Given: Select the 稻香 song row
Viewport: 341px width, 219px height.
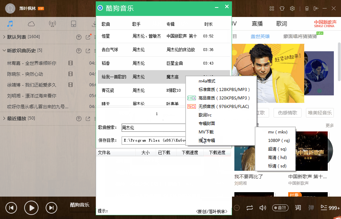Looking at the screenshot, I should click(164, 63).
